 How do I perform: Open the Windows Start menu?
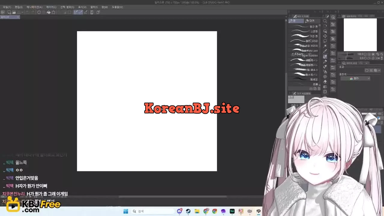tap(126, 211)
